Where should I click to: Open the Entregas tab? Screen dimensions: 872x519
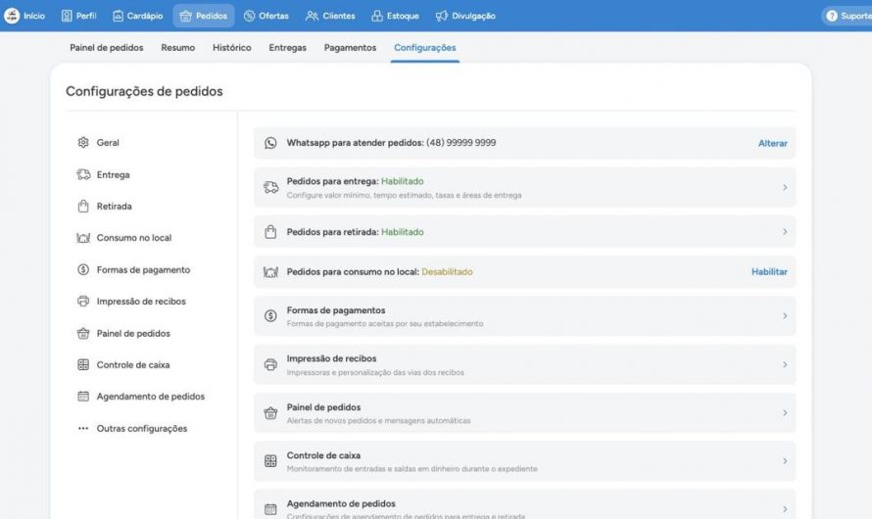coord(287,48)
